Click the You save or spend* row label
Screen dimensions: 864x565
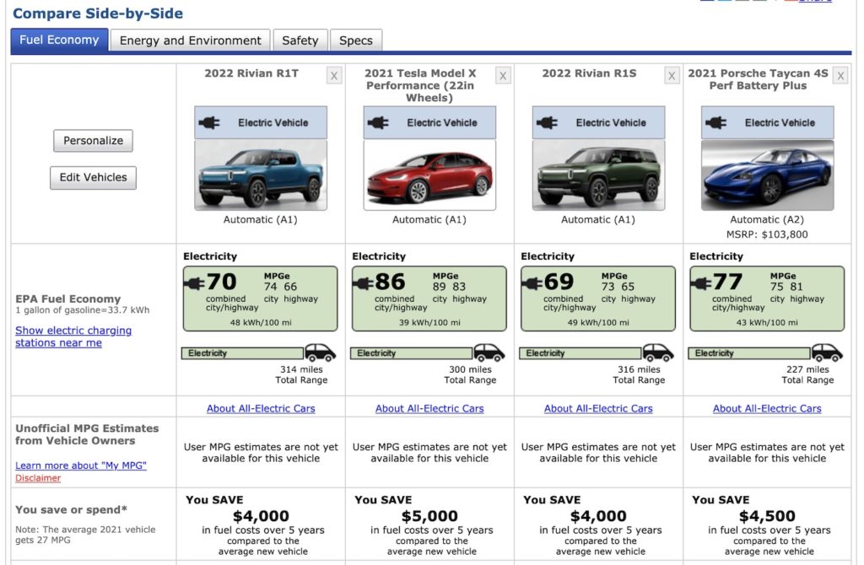click(71, 510)
